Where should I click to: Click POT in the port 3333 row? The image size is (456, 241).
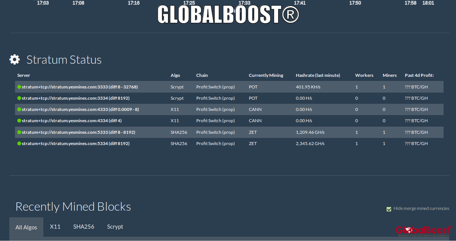click(x=253, y=87)
